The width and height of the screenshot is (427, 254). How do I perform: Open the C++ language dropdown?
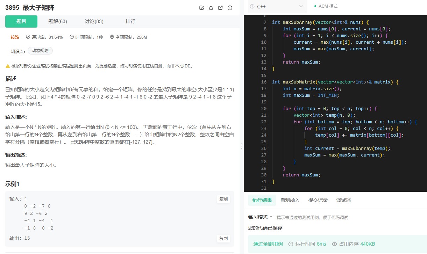(277, 6)
